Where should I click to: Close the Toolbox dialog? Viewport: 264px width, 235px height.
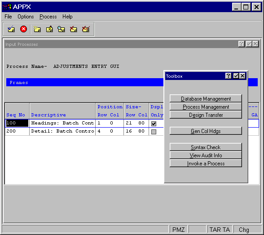point(242,76)
